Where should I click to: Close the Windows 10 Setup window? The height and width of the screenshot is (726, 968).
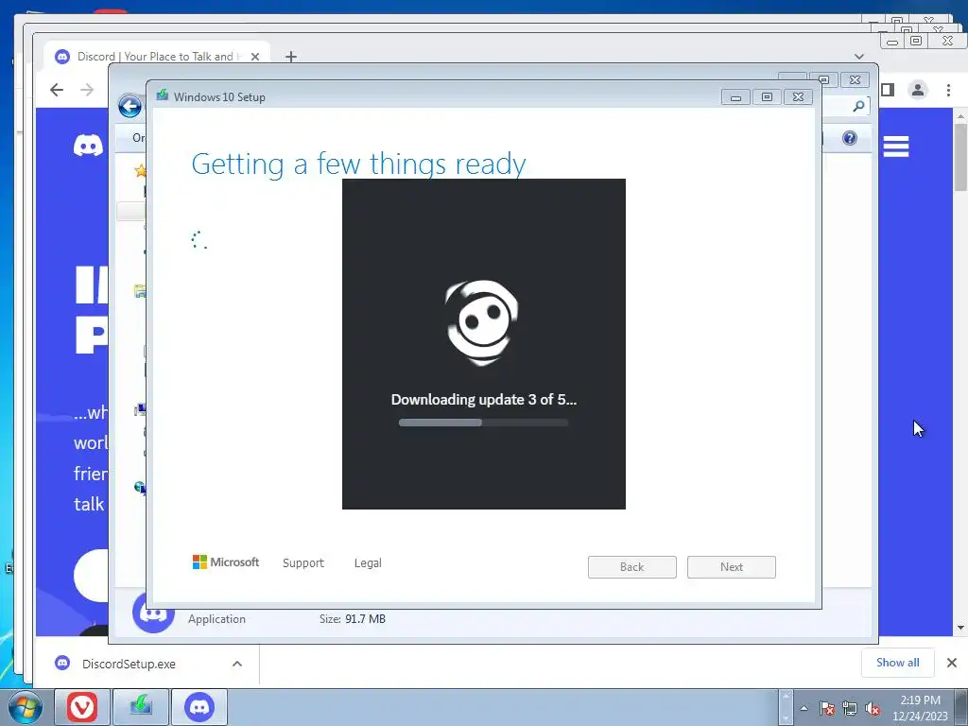coord(798,97)
